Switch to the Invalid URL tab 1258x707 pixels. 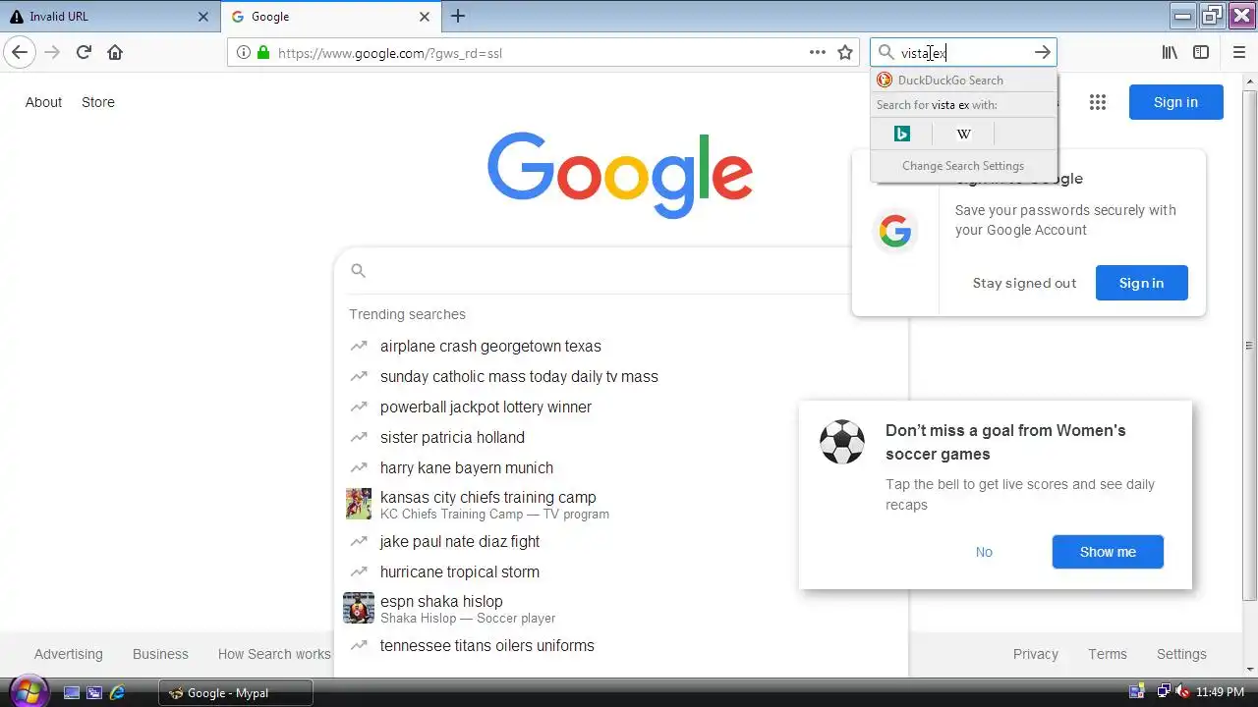click(110, 17)
